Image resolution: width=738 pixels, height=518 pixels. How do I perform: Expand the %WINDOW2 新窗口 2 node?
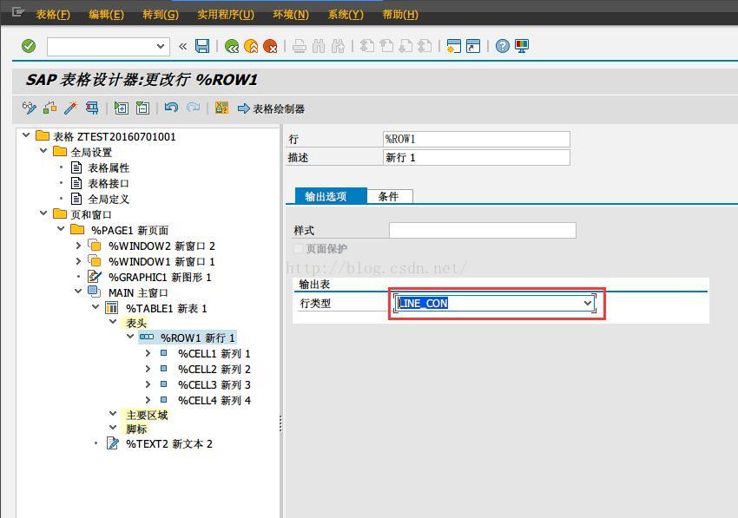pos(79,246)
